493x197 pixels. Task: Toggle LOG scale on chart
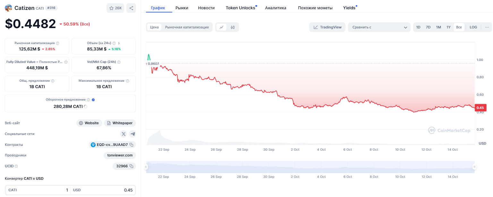pyautogui.click(x=473, y=27)
